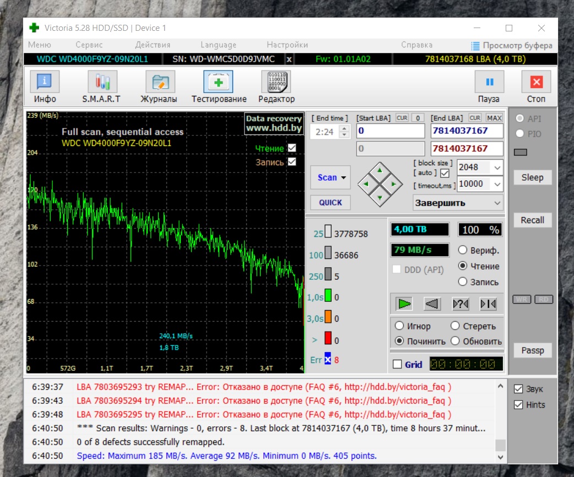The image size is (574, 477).
Task: Click the QUICK scan button
Action: point(330,203)
